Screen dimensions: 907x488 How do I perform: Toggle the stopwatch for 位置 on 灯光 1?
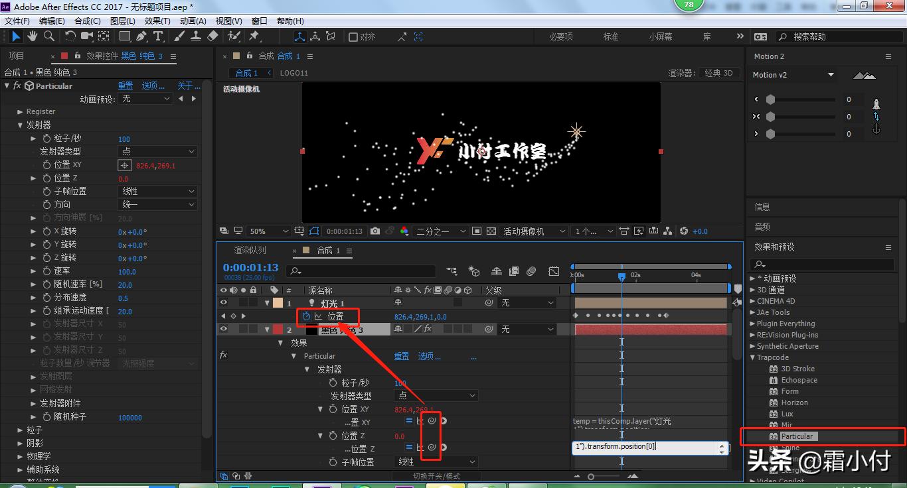tap(307, 316)
